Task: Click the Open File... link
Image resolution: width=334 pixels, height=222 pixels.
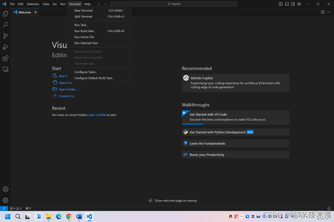Action: click(66, 83)
